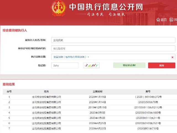
Task: Open the 执行法院范围 dropdown
Action: 113,57
